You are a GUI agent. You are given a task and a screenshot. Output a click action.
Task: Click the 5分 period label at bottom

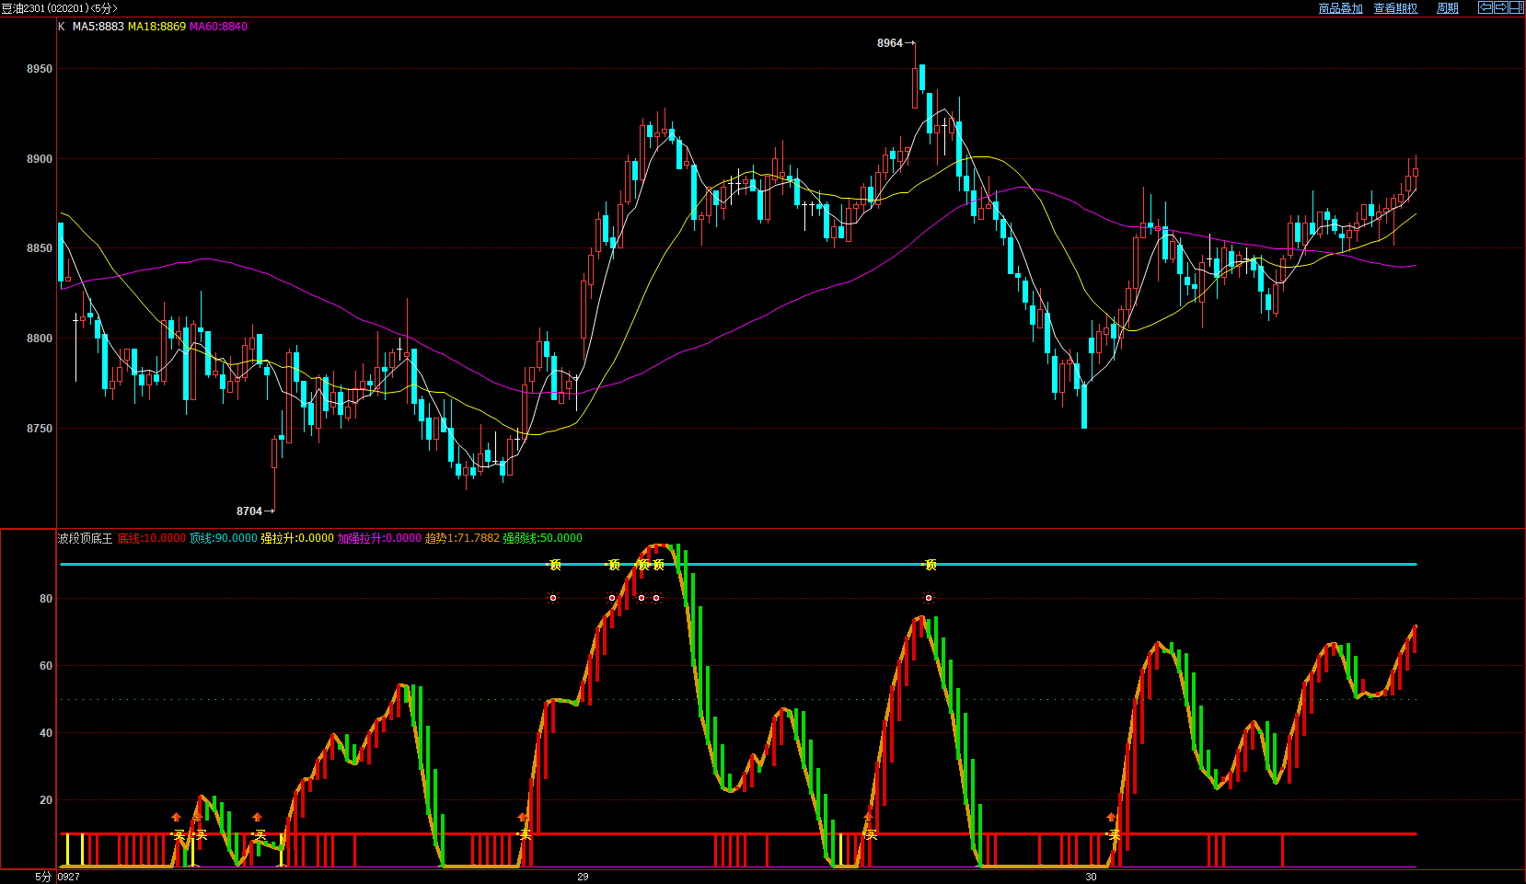[43, 877]
